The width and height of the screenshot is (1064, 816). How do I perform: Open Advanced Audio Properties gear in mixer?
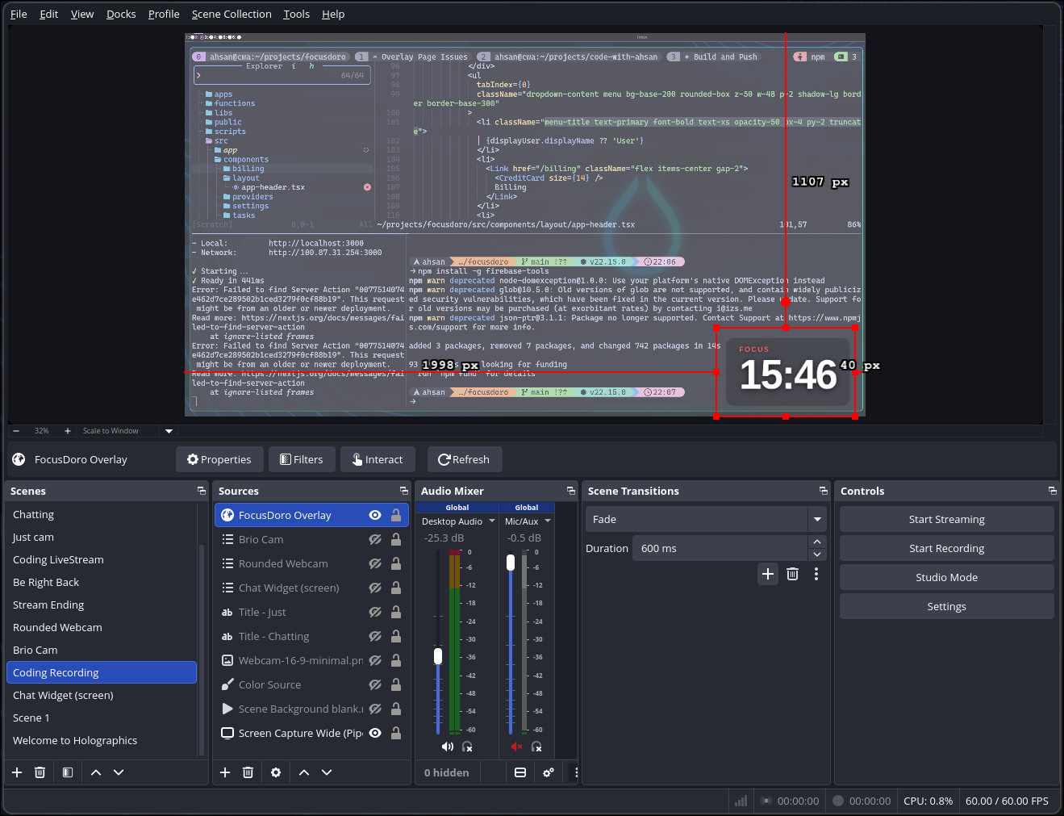click(549, 772)
